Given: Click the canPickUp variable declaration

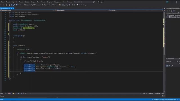Looking at the screenshot, I should 22,30.
